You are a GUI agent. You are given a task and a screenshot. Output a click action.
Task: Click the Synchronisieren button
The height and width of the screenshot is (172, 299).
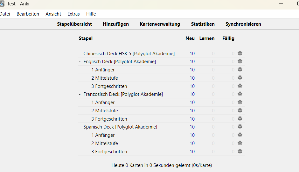pyautogui.click(x=243, y=24)
